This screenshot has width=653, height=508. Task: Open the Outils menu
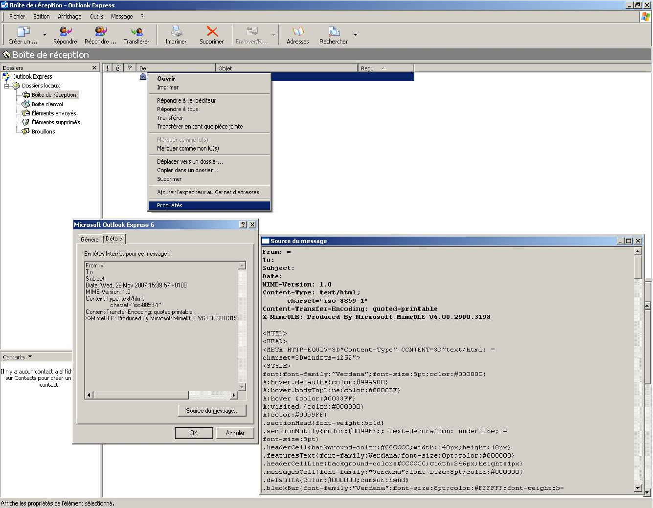point(96,16)
